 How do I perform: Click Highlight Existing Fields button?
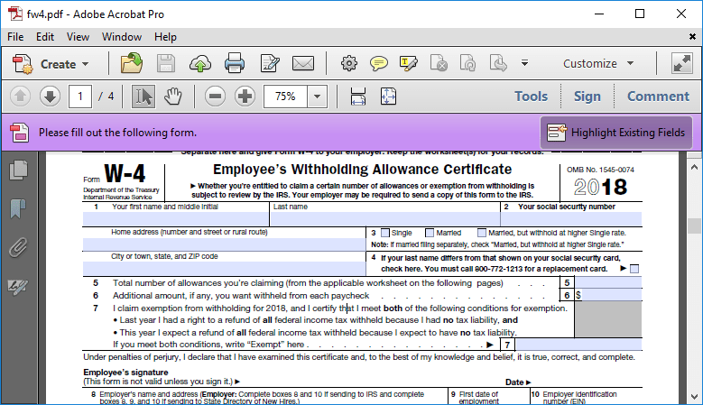click(616, 133)
